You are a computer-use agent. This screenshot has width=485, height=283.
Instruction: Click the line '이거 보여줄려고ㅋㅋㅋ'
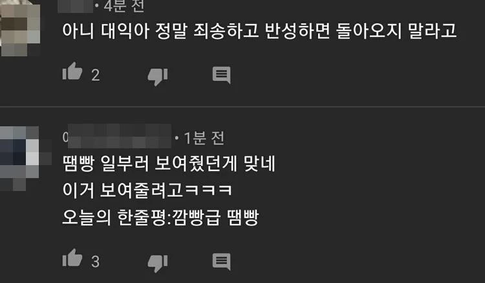147,190
